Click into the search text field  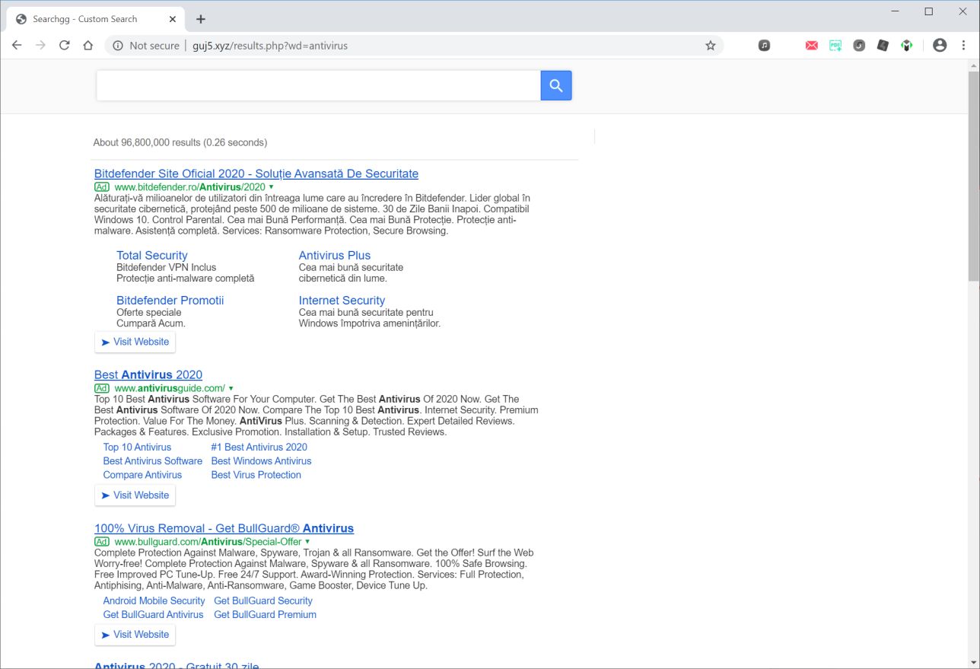[318, 86]
